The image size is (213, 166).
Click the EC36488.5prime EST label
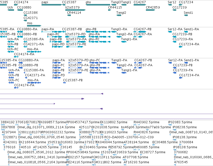(165, 142)
